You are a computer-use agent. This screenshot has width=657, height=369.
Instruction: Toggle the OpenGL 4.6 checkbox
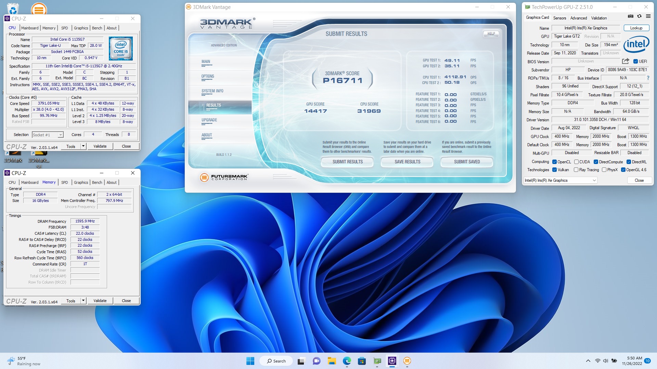(x=623, y=170)
